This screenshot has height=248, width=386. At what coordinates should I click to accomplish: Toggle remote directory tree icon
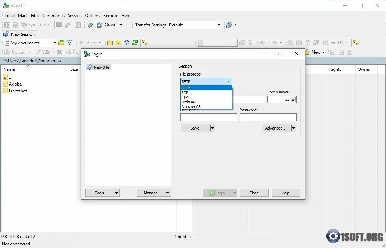(x=356, y=43)
